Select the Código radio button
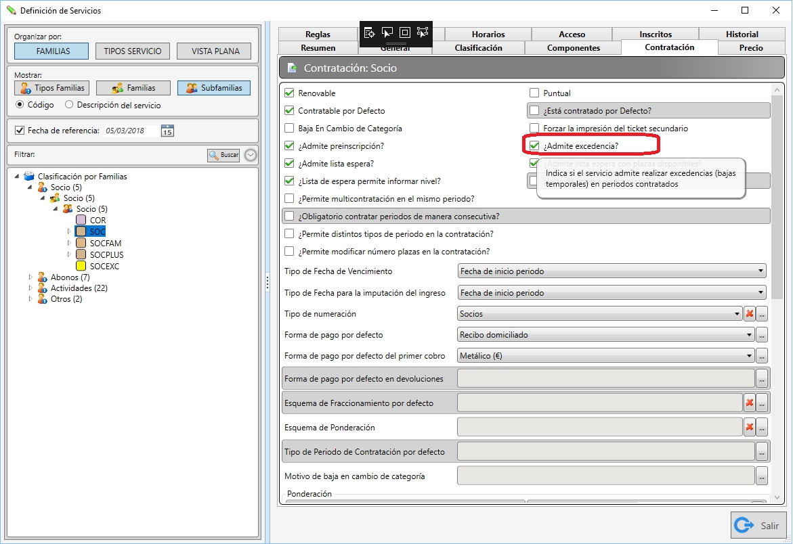The width and height of the screenshot is (793, 544). pyautogui.click(x=20, y=105)
